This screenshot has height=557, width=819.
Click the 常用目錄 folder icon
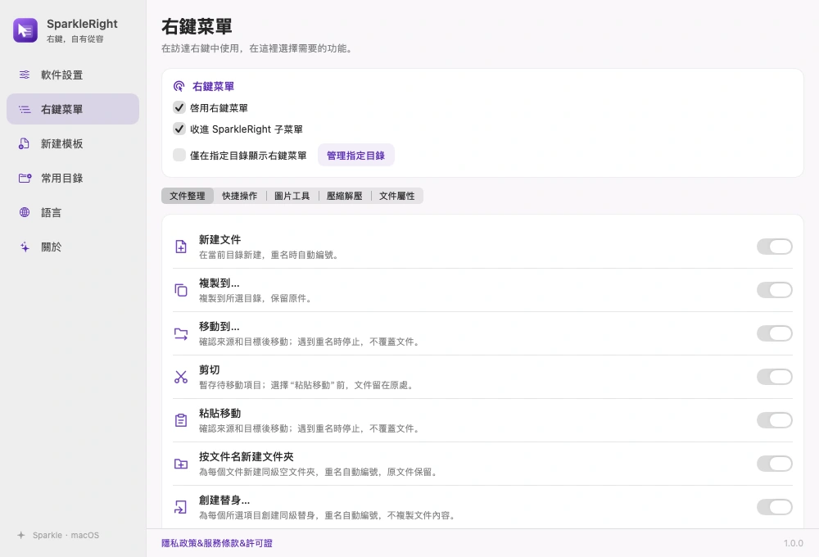point(25,179)
